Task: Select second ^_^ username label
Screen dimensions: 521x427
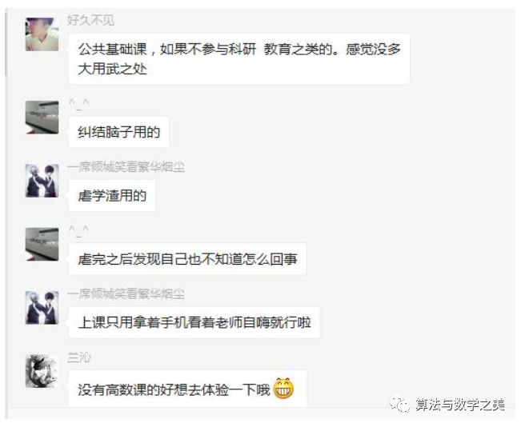Action: [x=78, y=230]
